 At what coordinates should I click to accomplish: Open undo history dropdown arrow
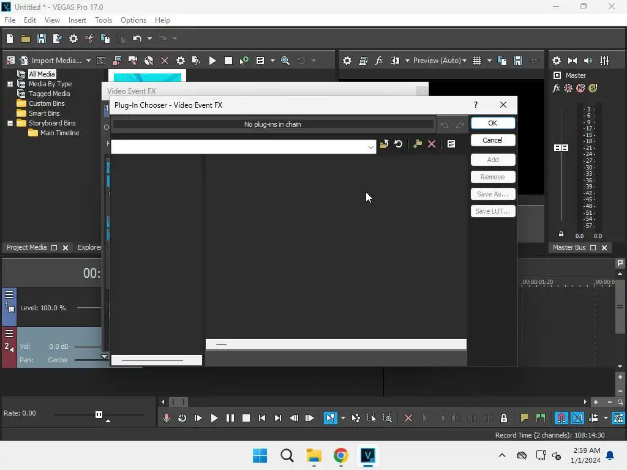(x=149, y=39)
